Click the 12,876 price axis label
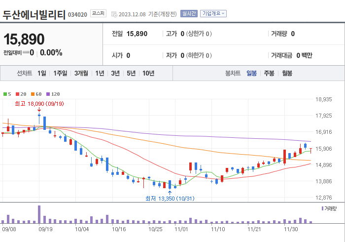The width and height of the screenshot is (345, 242). pos(324,198)
